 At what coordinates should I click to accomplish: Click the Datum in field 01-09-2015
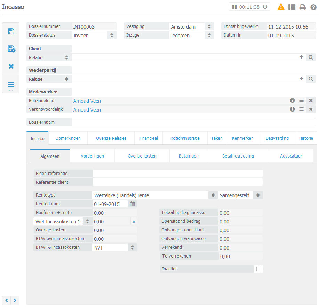click(291, 36)
